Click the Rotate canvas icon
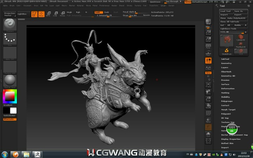 pos(208,106)
